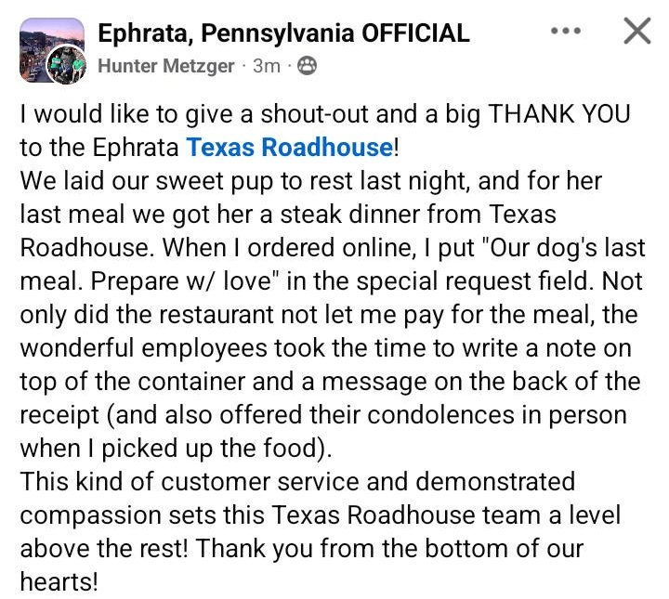This screenshot has height=599, width=669.
Task: Close the post with the X button
Action: click(636, 32)
